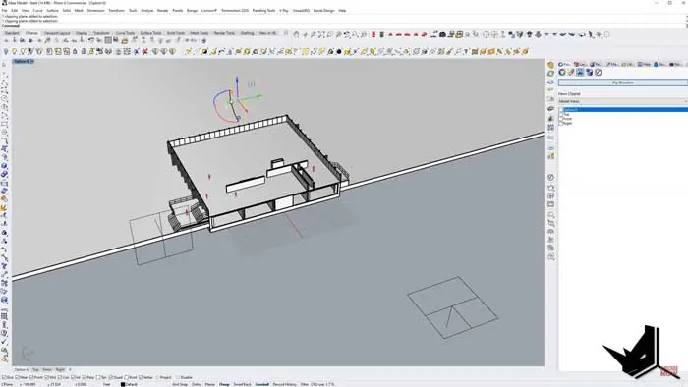Image resolution: width=688 pixels, height=387 pixels.
Task: Click the four-viewport grid icon in the CPlanes toolbar
Action: click(108, 40)
